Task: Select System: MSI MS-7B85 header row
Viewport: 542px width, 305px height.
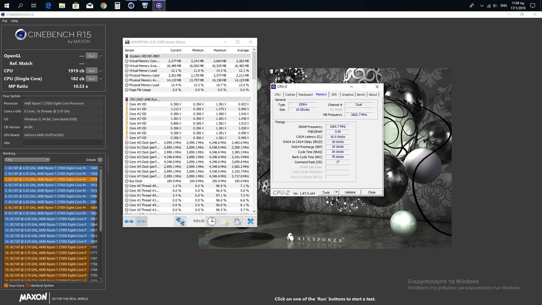Action: 187,56
